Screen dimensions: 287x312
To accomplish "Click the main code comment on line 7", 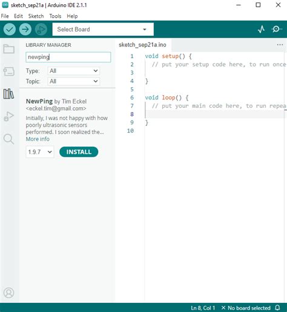I will (x=219, y=106).
